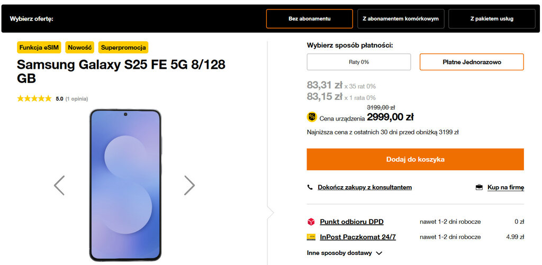The height and width of the screenshot is (265, 542).
Task: Show the previous phone image arrow
Action: pyautogui.click(x=59, y=185)
